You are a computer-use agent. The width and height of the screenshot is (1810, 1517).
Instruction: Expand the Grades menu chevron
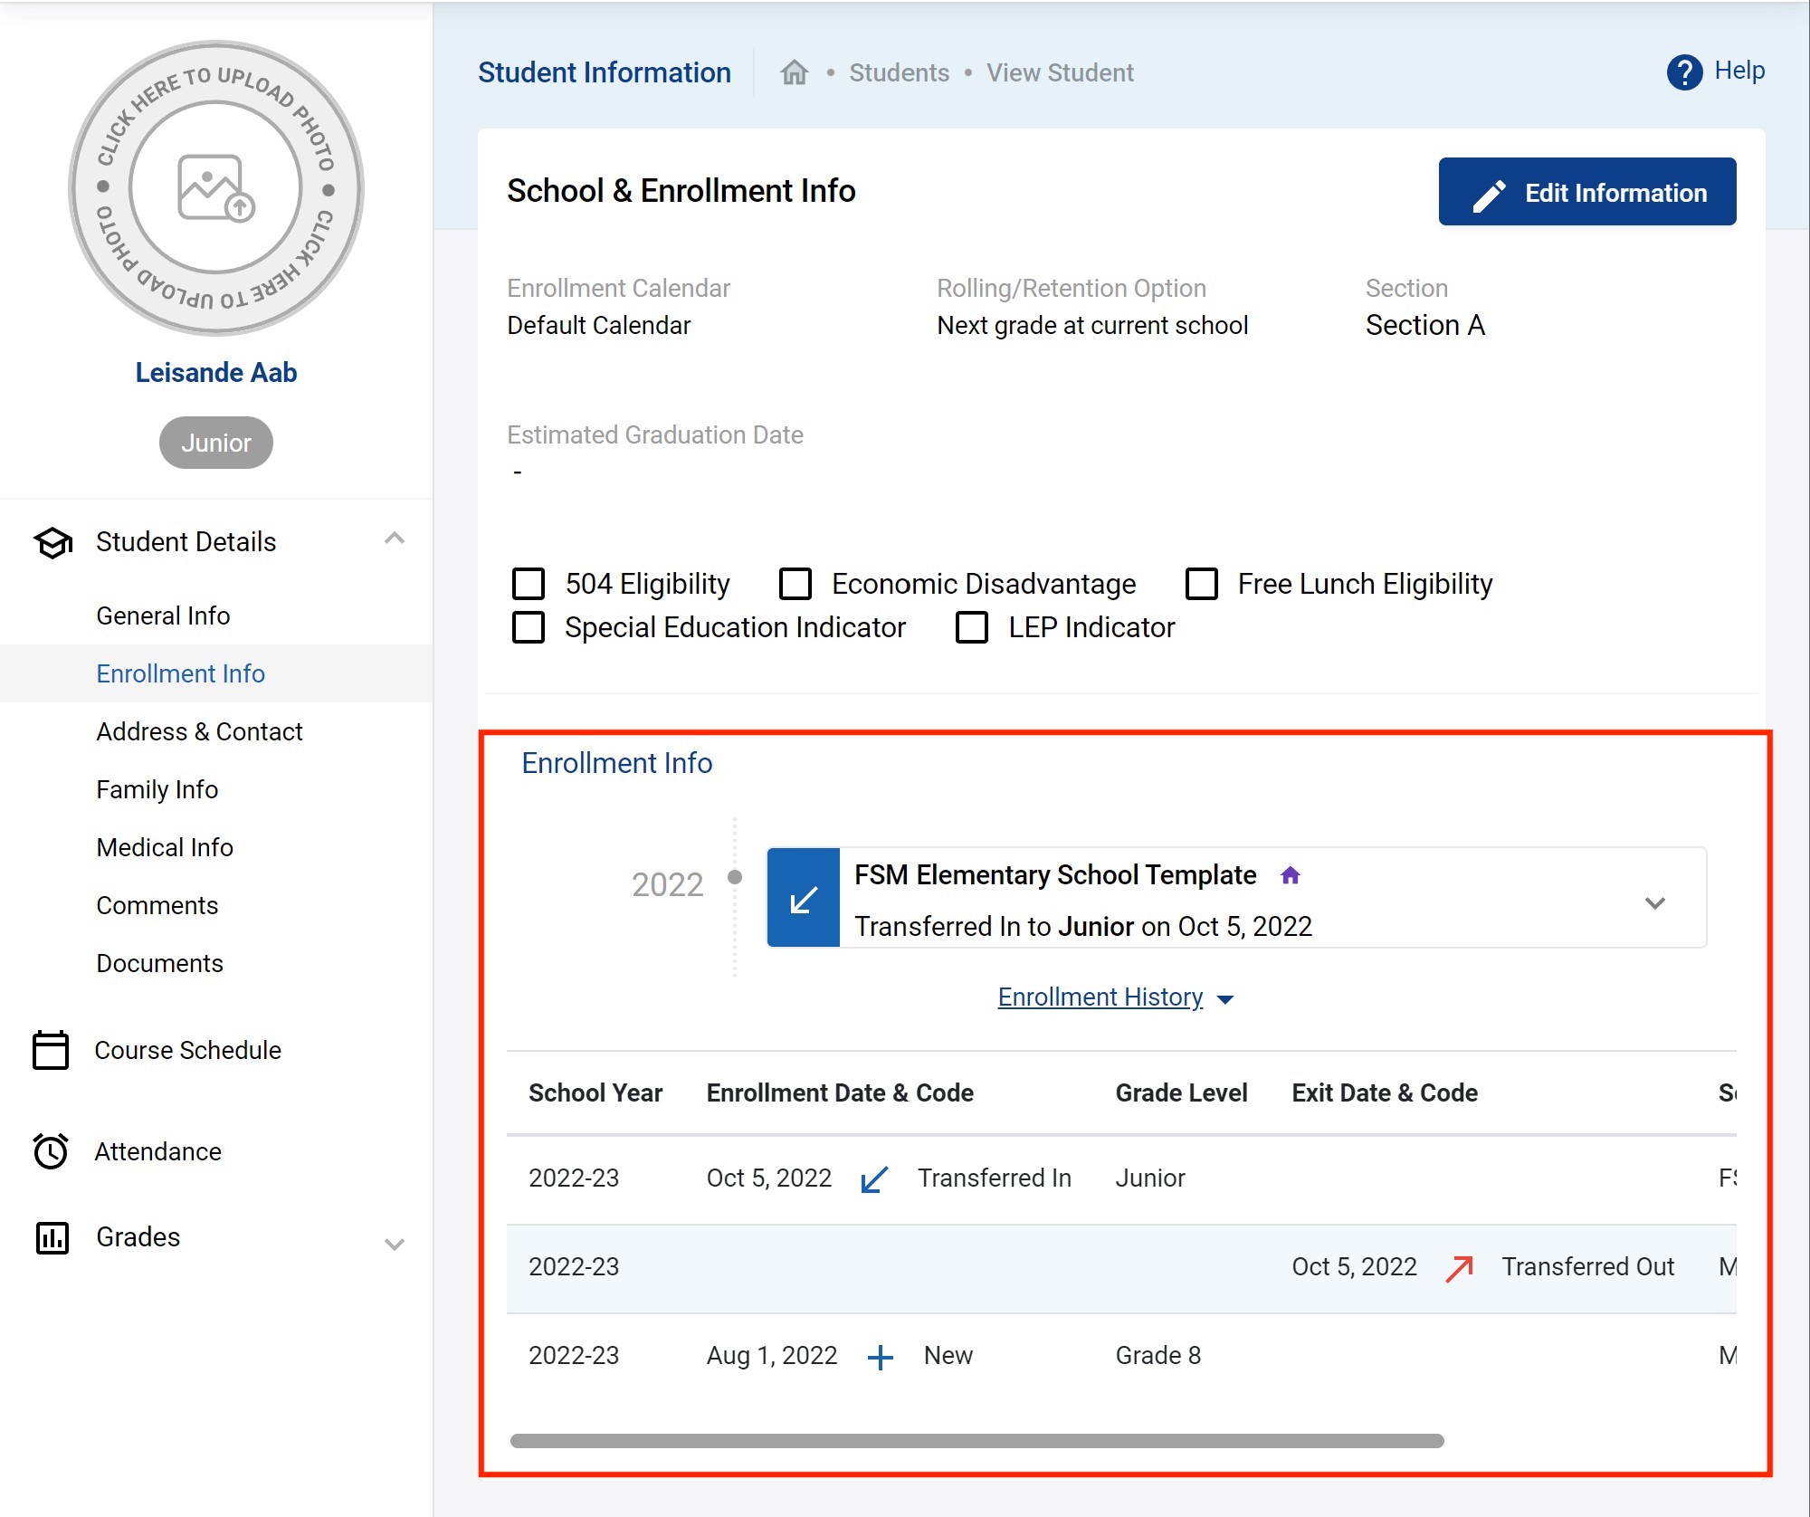coord(394,1244)
